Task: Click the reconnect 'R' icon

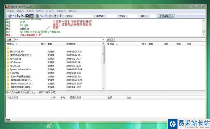Action: coord(55,16)
